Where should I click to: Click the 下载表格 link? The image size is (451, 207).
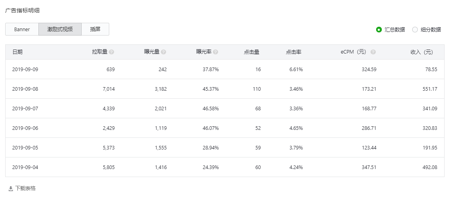(x=25, y=188)
